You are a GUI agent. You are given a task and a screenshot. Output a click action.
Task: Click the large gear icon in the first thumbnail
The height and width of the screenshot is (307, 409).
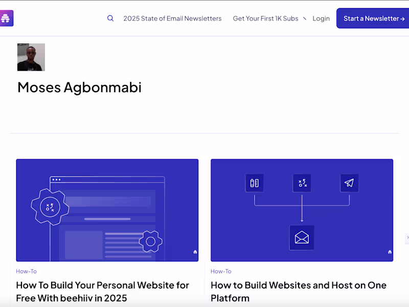[x=50, y=207]
